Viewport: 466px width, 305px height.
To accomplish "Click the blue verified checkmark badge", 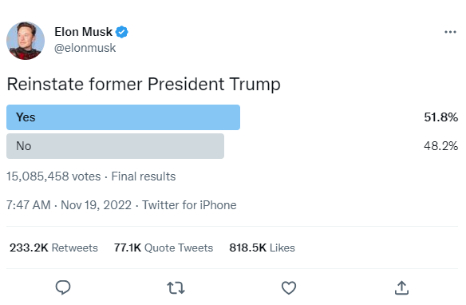I will [121, 32].
